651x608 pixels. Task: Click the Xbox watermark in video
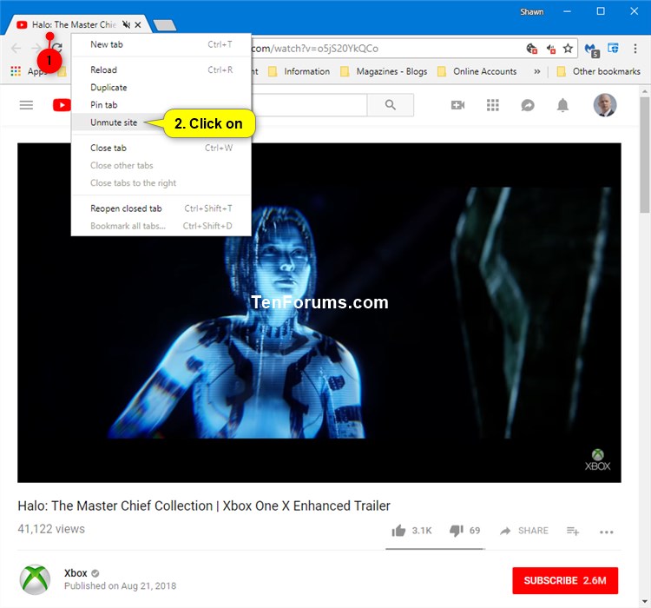pyautogui.click(x=597, y=460)
